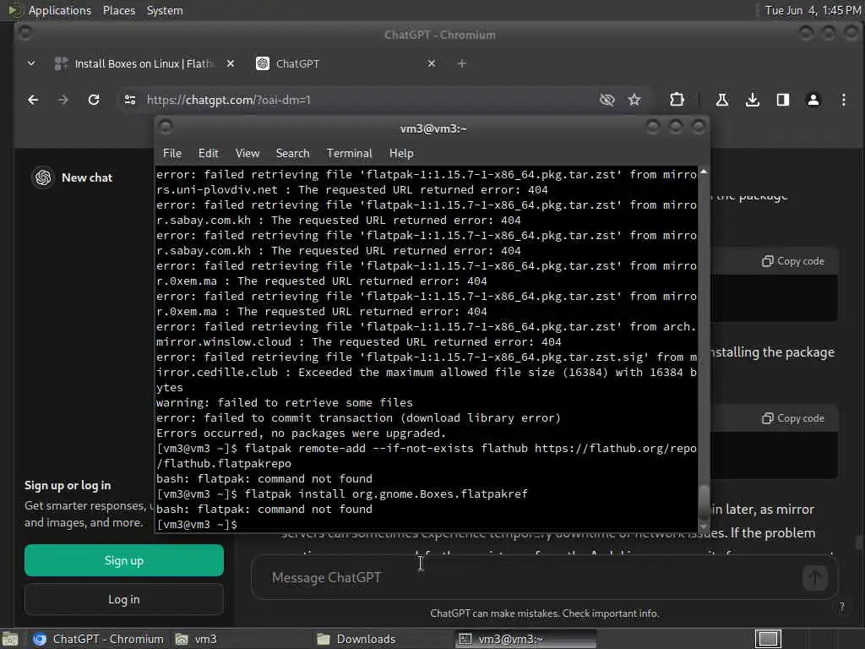Open the Downloads toolbar icon
This screenshot has width=865, height=649.
coord(753,100)
